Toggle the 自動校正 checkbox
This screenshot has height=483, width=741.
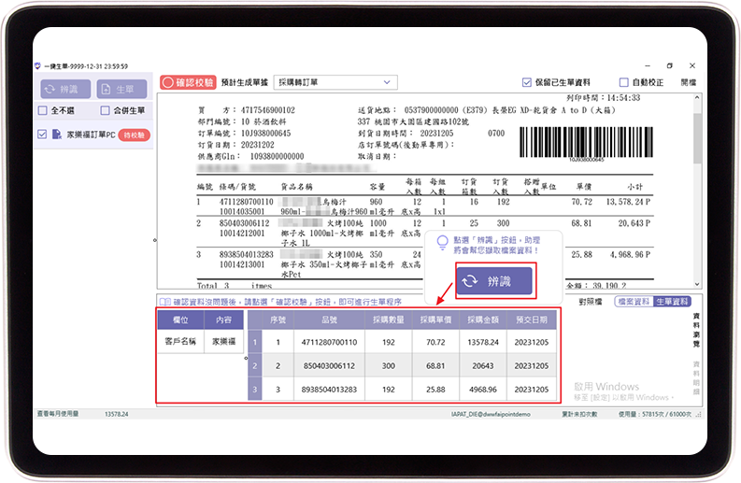[x=624, y=82]
